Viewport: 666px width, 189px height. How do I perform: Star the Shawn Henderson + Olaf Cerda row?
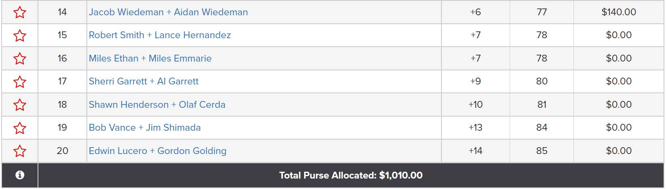(x=20, y=105)
